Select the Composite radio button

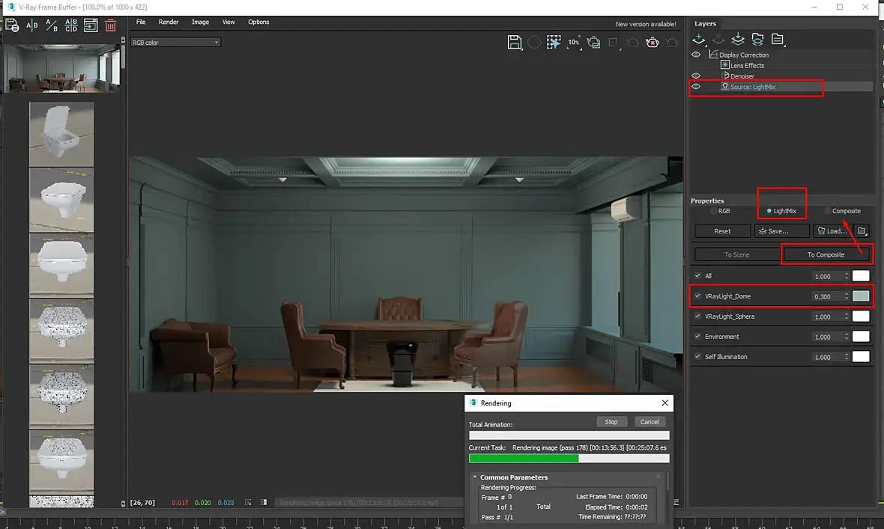[827, 211]
